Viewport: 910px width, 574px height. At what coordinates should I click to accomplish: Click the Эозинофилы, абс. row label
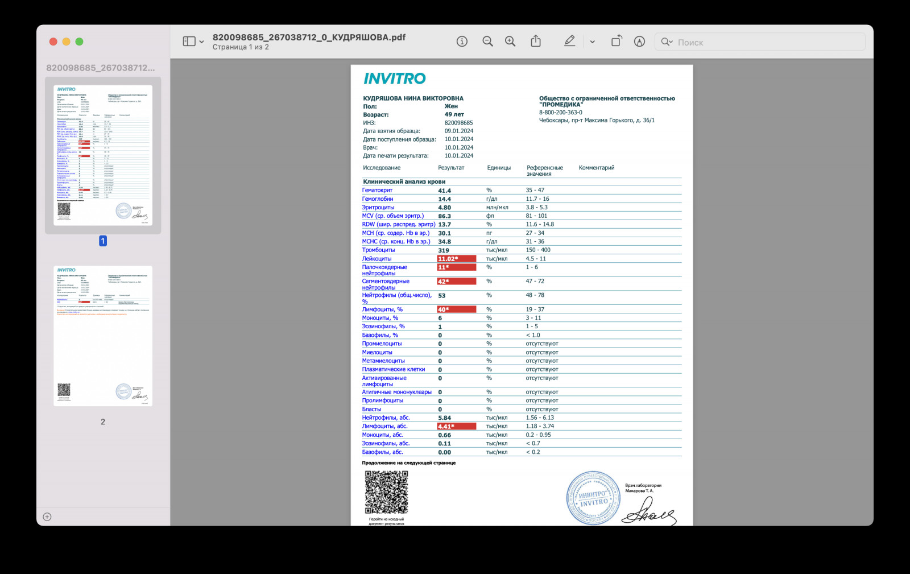[x=386, y=443]
